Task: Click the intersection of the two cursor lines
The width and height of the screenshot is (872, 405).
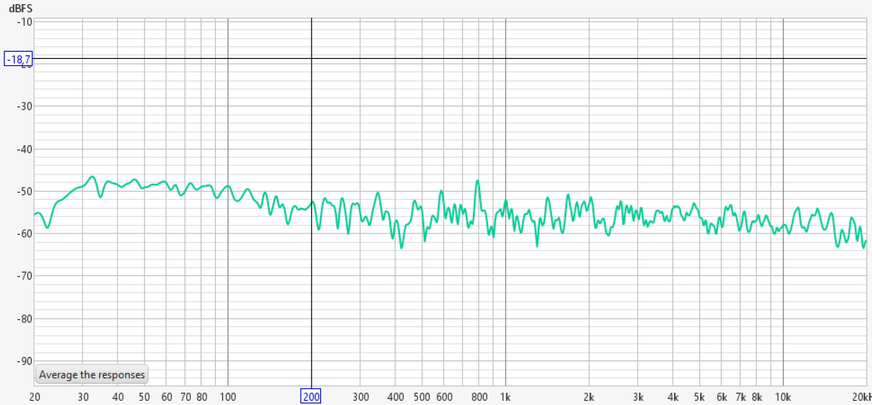Action: click(x=311, y=58)
